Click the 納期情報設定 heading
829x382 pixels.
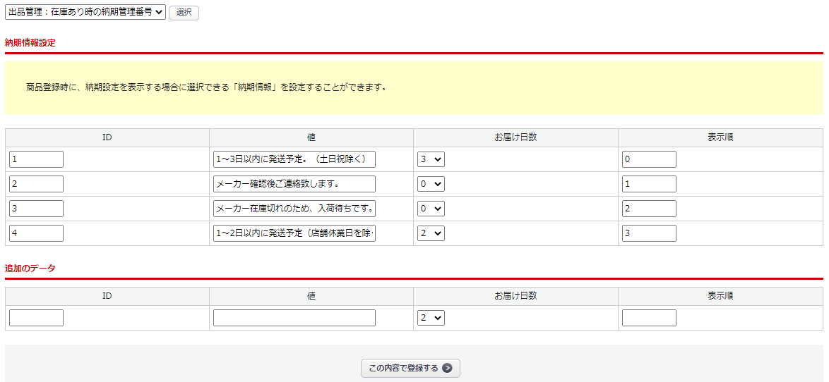[x=30, y=43]
